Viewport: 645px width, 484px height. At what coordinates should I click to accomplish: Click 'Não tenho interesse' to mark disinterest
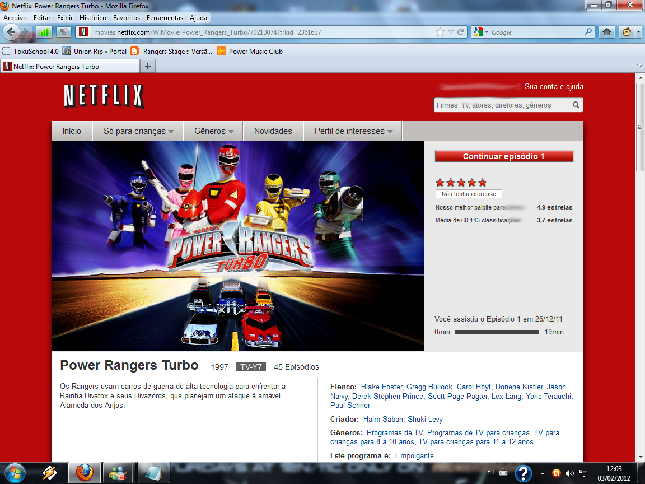[x=469, y=193]
